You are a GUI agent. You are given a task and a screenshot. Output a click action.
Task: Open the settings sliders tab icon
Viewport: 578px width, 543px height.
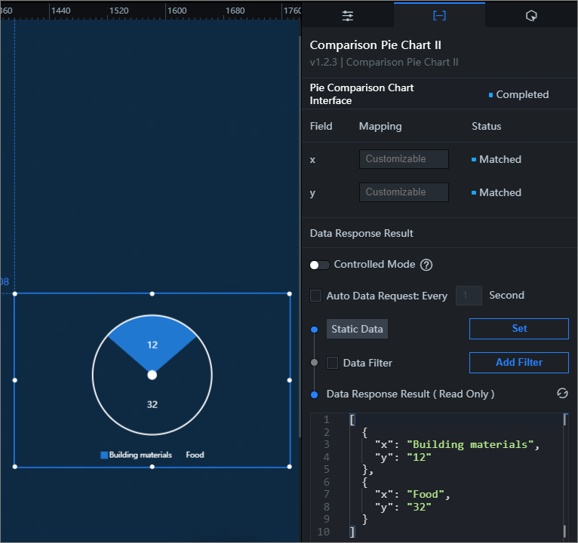pos(347,16)
